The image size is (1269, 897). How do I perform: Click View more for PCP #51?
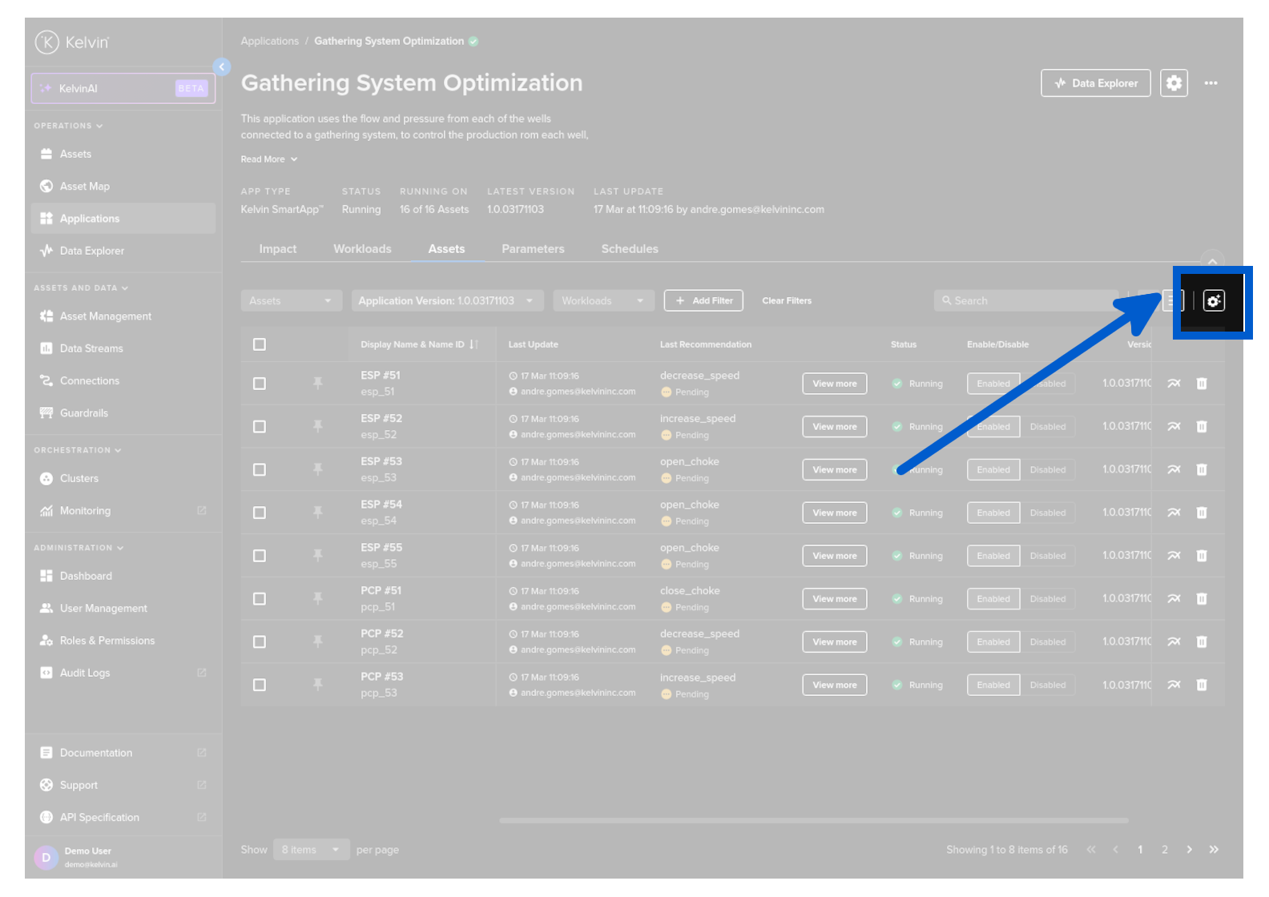coord(834,599)
